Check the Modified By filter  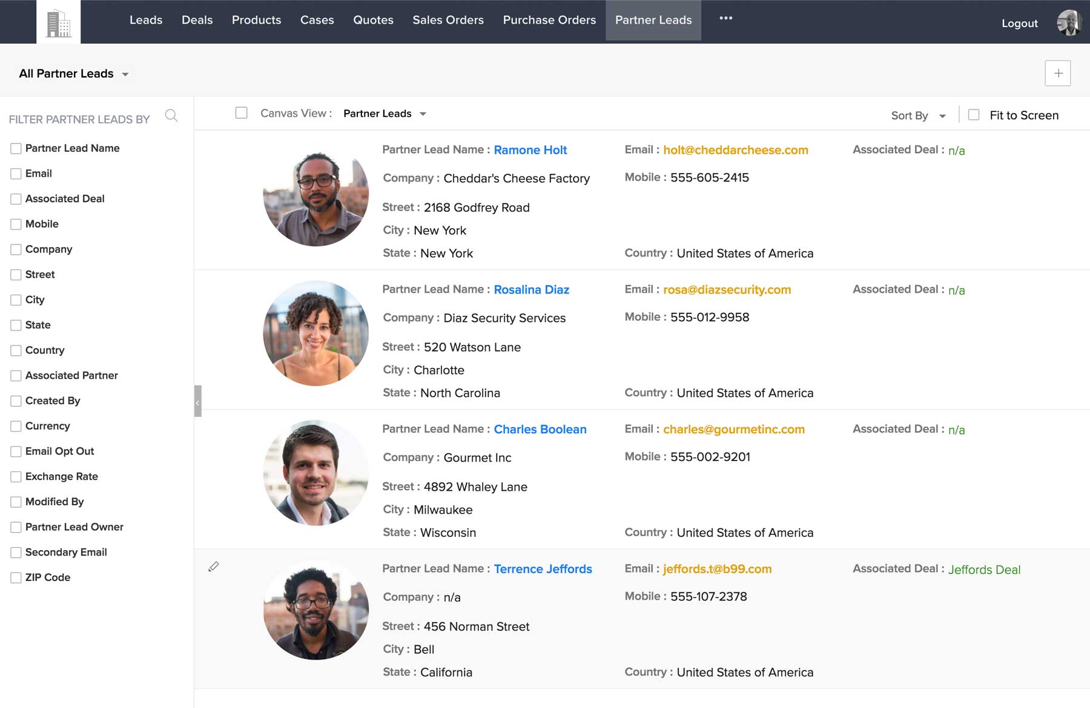click(x=16, y=502)
